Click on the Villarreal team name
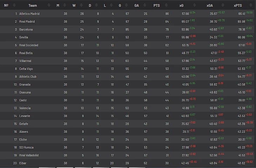 [x=26, y=61]
